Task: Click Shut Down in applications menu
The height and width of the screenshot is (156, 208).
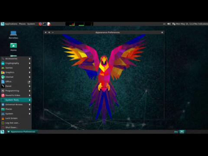Action: (x=16, y=127)
